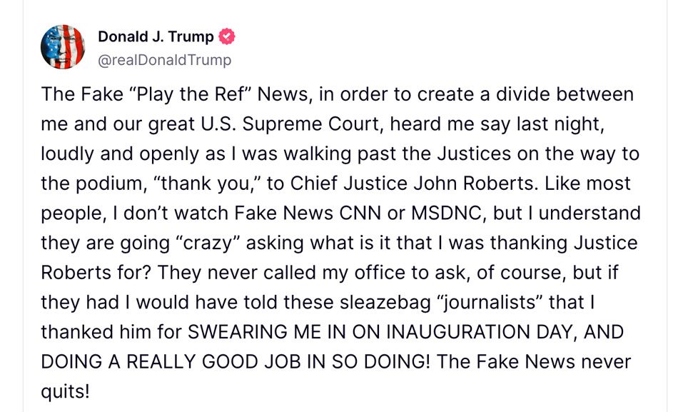The image size is (678, 412).
Task: Open the Donald J. Trump display name
Action: pos(156,37)
